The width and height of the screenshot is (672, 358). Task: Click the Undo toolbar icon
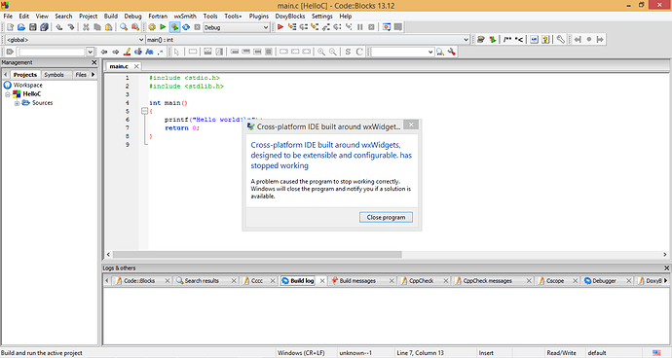coord(59,27)
